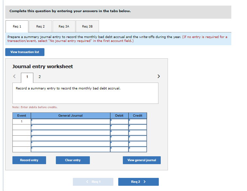This screenshot has height=191, width=247.
Task: Click the 'Note: Enter debits before credits.' text
Action: [x=35, y=107]
